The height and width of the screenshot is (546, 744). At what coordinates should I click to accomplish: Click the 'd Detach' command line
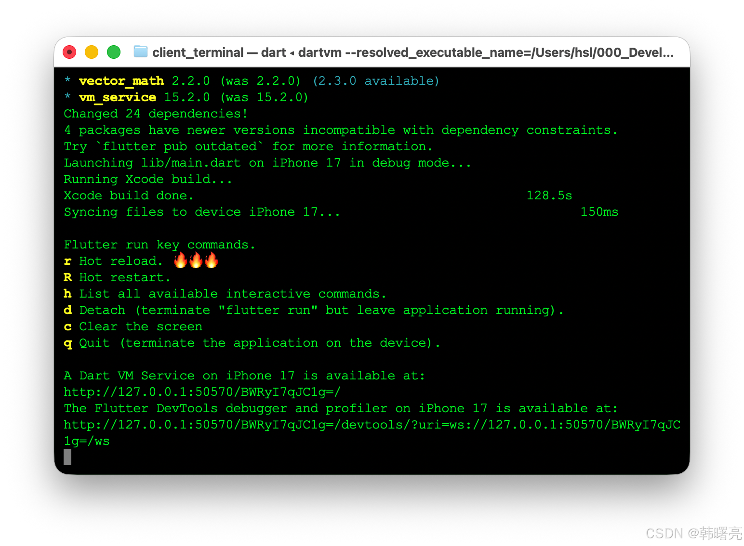(x=314, y=310)
